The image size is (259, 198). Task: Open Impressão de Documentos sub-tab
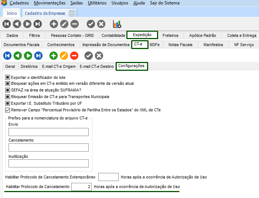[x=106, y=45]
